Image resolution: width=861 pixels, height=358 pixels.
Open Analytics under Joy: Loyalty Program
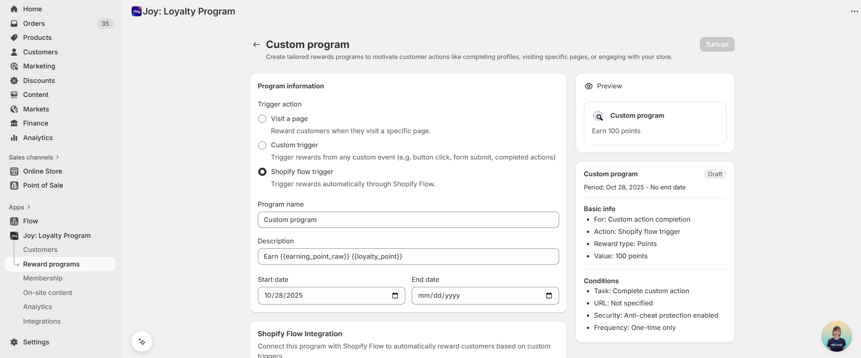pyautogui.click(x=38, y=307)
